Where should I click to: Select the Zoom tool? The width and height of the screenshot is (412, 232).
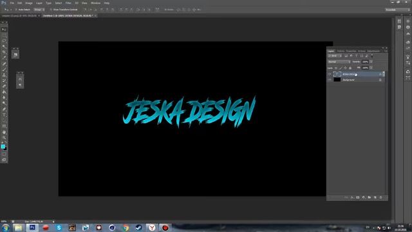tap(4, 137)
